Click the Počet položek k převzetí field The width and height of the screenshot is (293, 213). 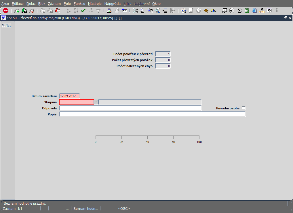163,54
